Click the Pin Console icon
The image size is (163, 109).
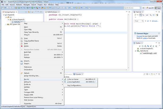point(144,74)
